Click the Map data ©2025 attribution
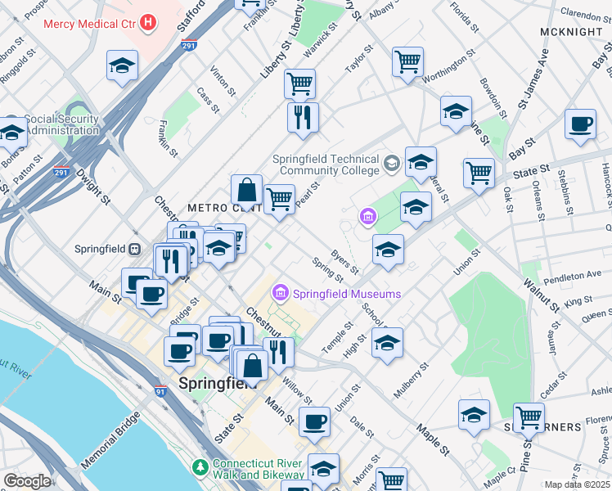 578,484
